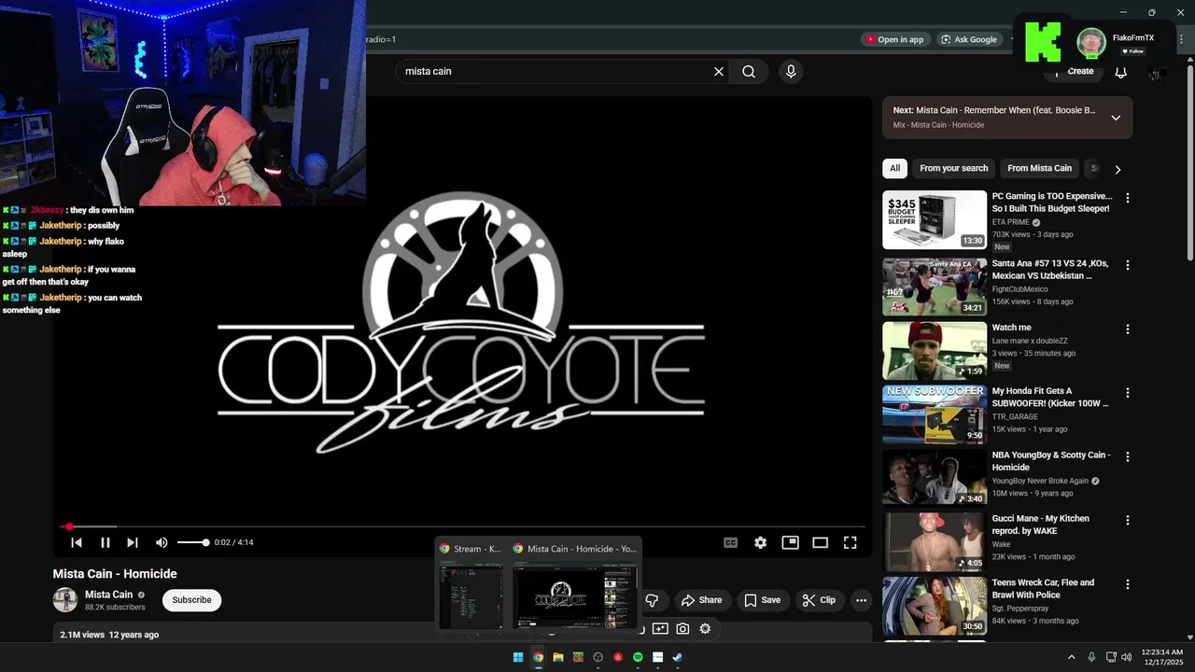
Task: Open 'NBA YoungBoy & Scotty Cain - Homicide' title
Action: pos(1051,461)
